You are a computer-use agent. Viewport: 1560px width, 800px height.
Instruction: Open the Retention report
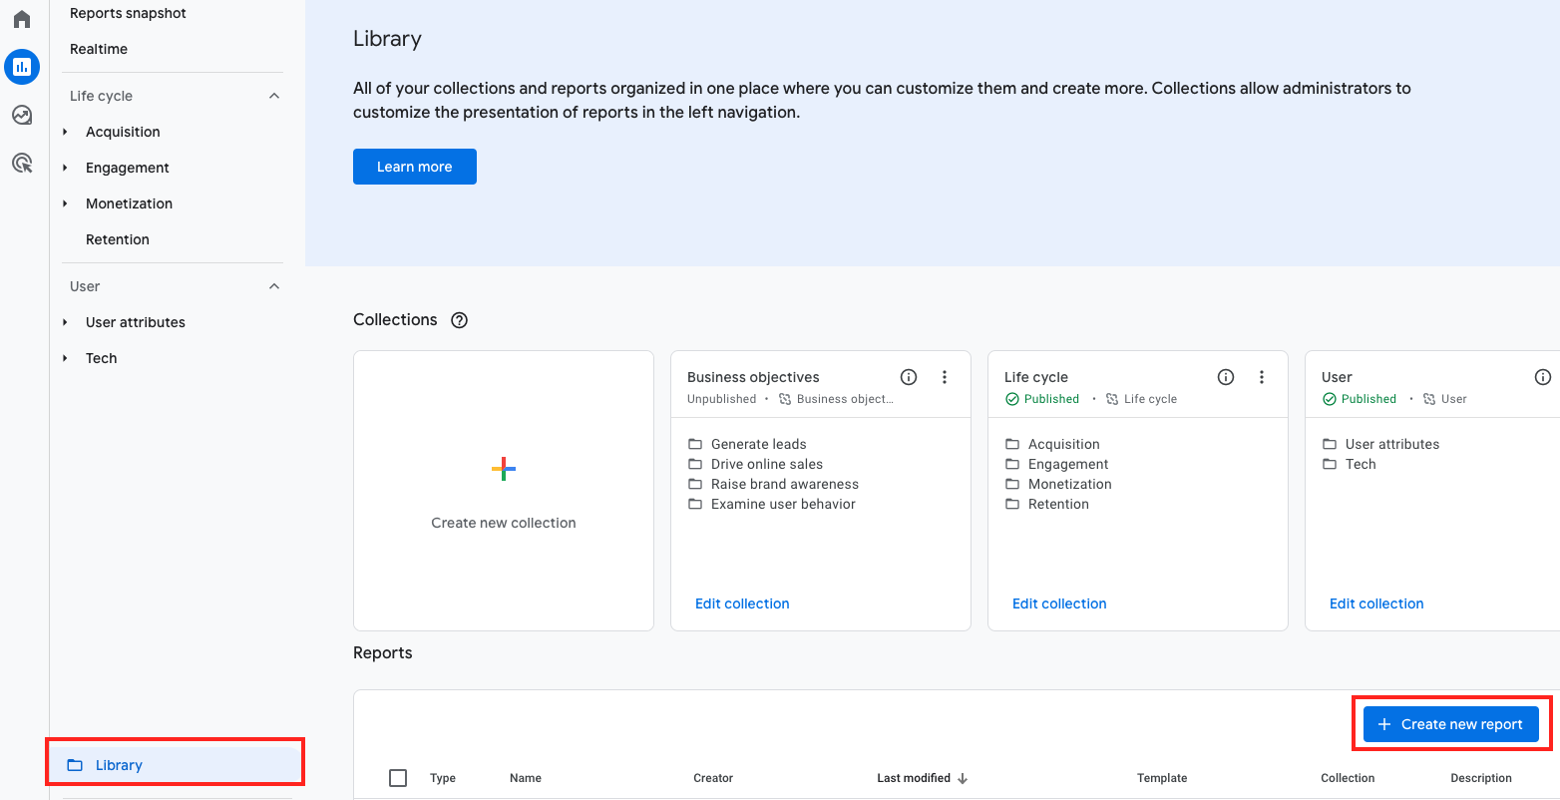[117, 238]
